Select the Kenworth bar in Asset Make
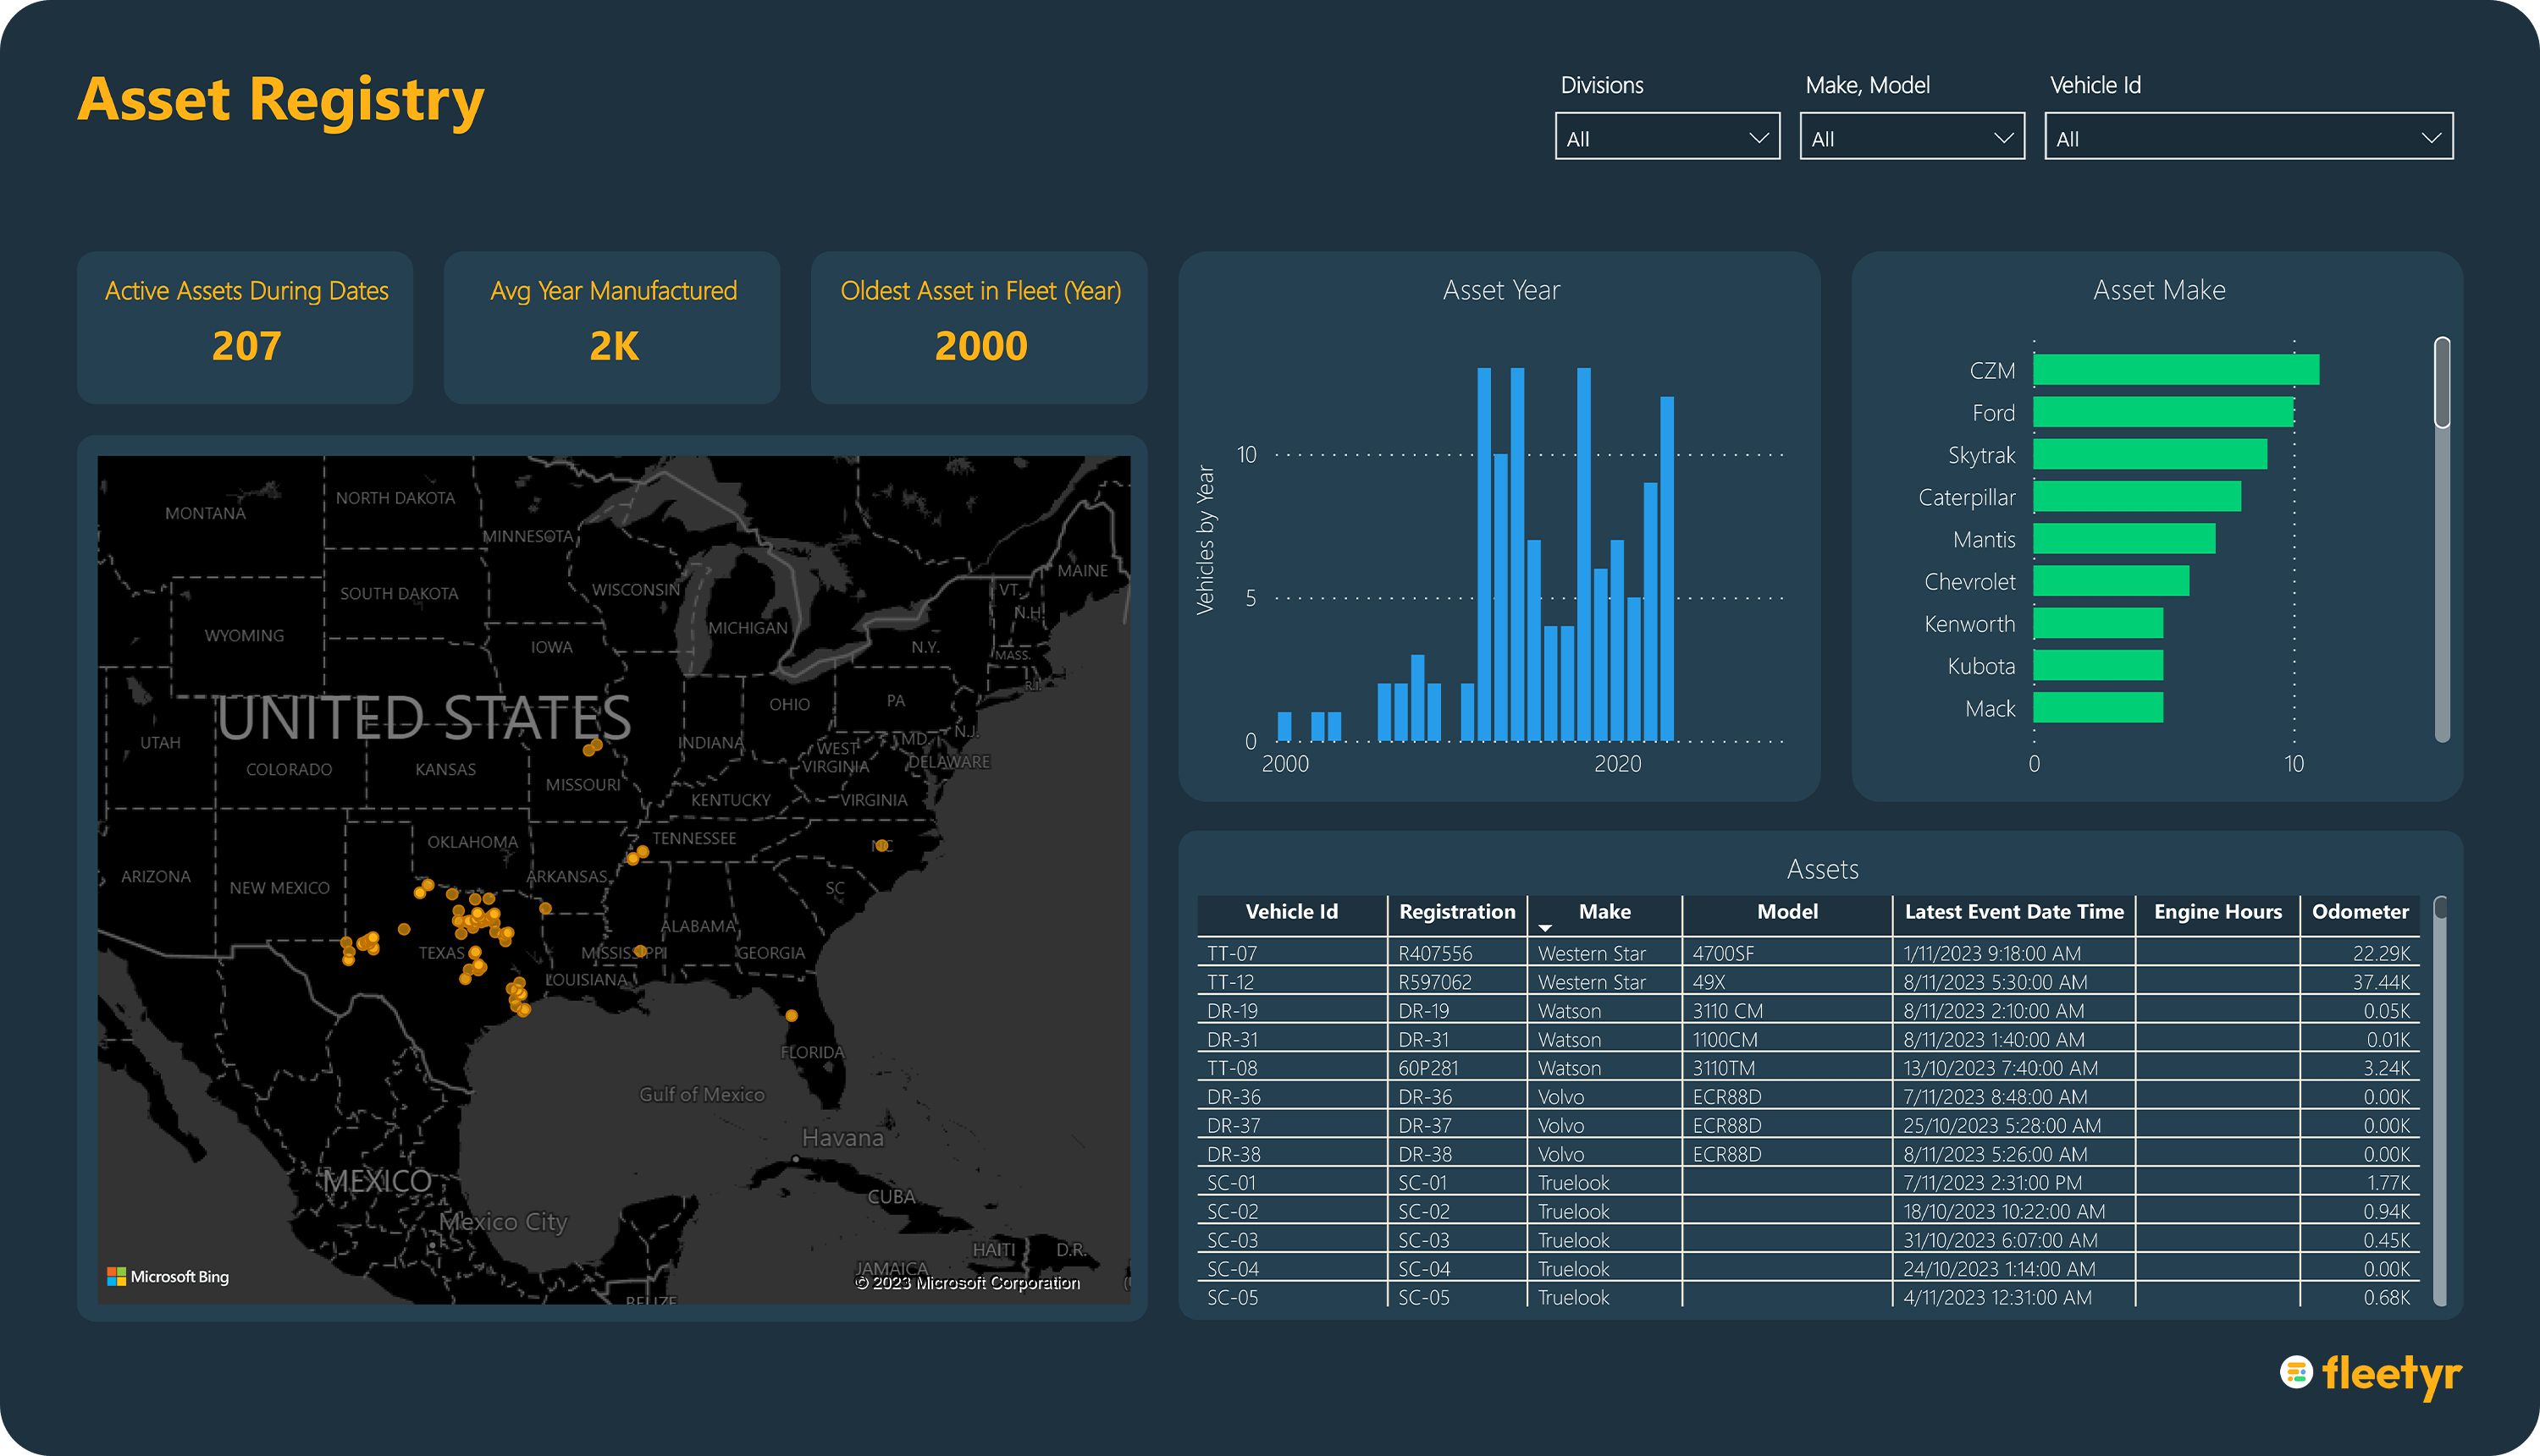The height and width of the screenshot is (1456, 2540). [x=2098, y=623]
